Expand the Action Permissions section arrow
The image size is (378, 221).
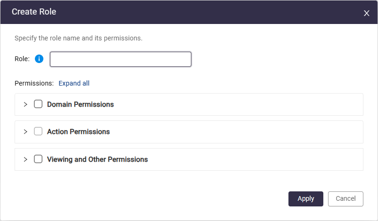[x=25, y=132]
